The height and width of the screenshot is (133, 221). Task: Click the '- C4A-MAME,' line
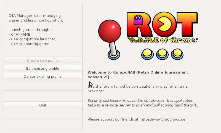point(20,35)
